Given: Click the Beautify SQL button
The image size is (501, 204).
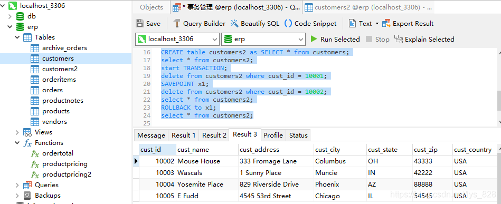Looking at the screenshot, I should pos(254,23).
